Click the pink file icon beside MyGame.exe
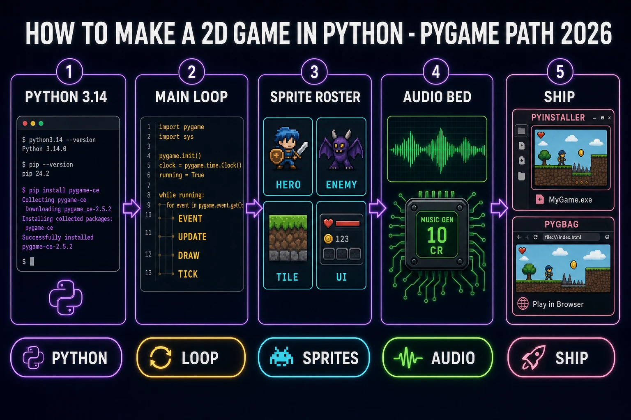 click(540, 200)
